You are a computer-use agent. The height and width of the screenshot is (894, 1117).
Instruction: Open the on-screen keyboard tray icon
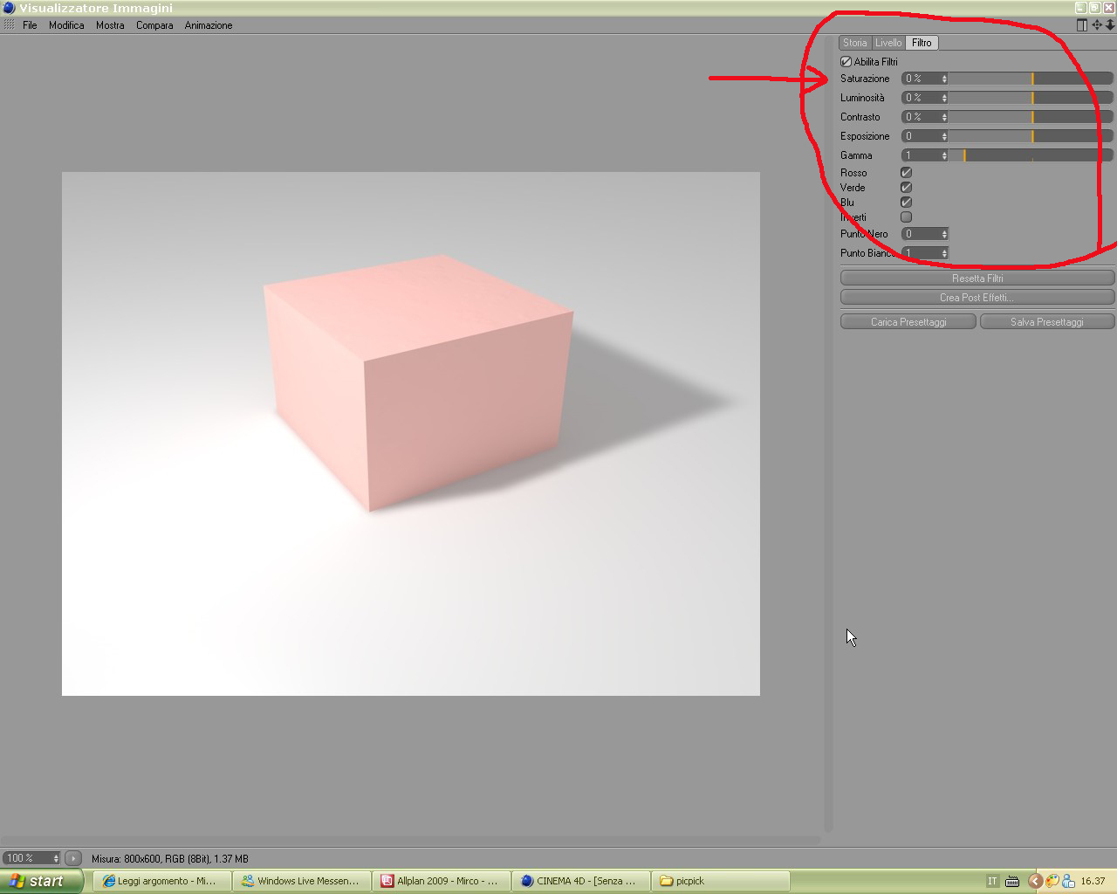click(1012, 882)
